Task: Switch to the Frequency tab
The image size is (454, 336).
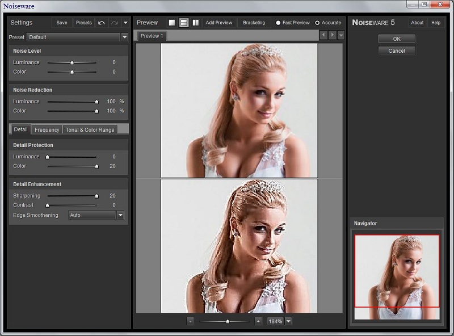Action: coord(47,130)
